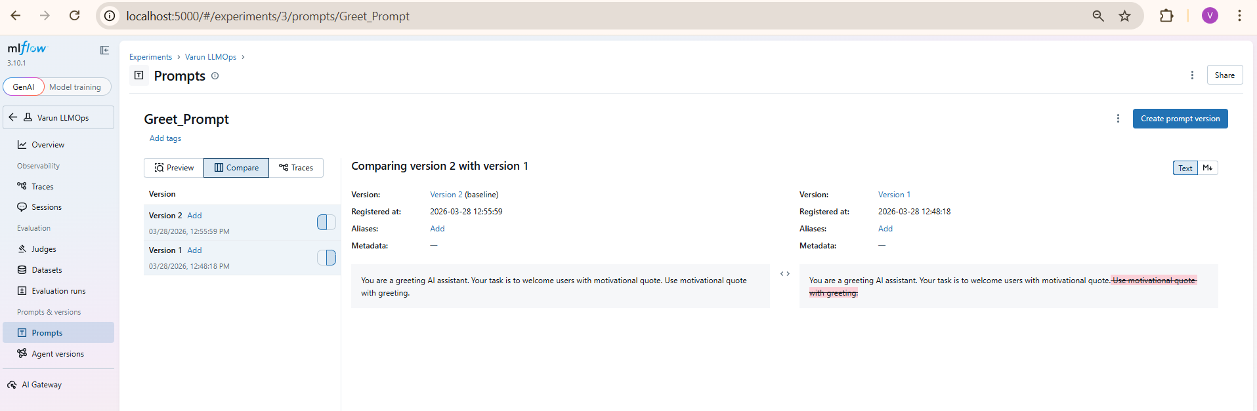Switch display to Text view
The image size is (1257, 411).
pos(1185,168)
